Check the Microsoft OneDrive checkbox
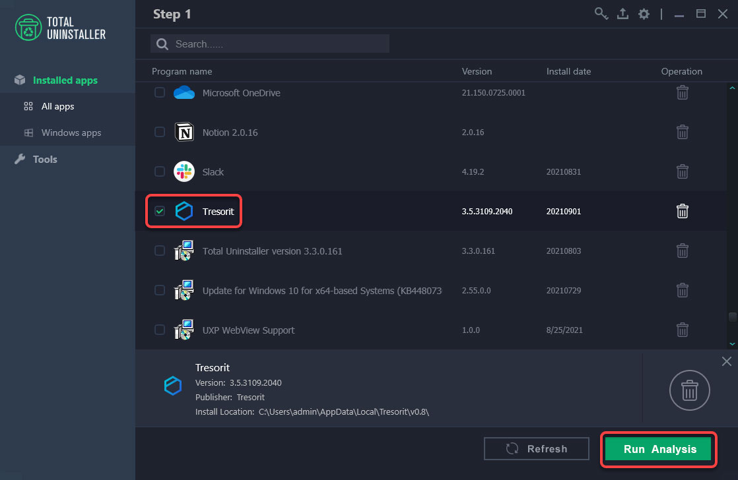The image size is (738, 480). tap(160, 92)
